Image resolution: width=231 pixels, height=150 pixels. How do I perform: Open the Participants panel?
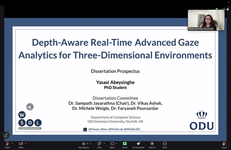(84, 145)
